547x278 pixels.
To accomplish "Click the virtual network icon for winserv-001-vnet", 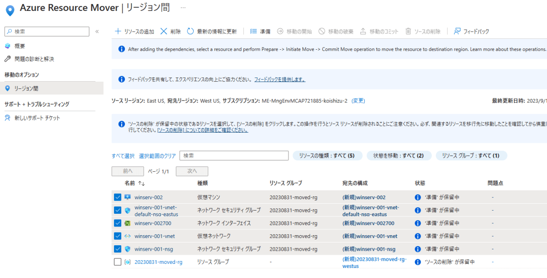I will tap(128, 236).
